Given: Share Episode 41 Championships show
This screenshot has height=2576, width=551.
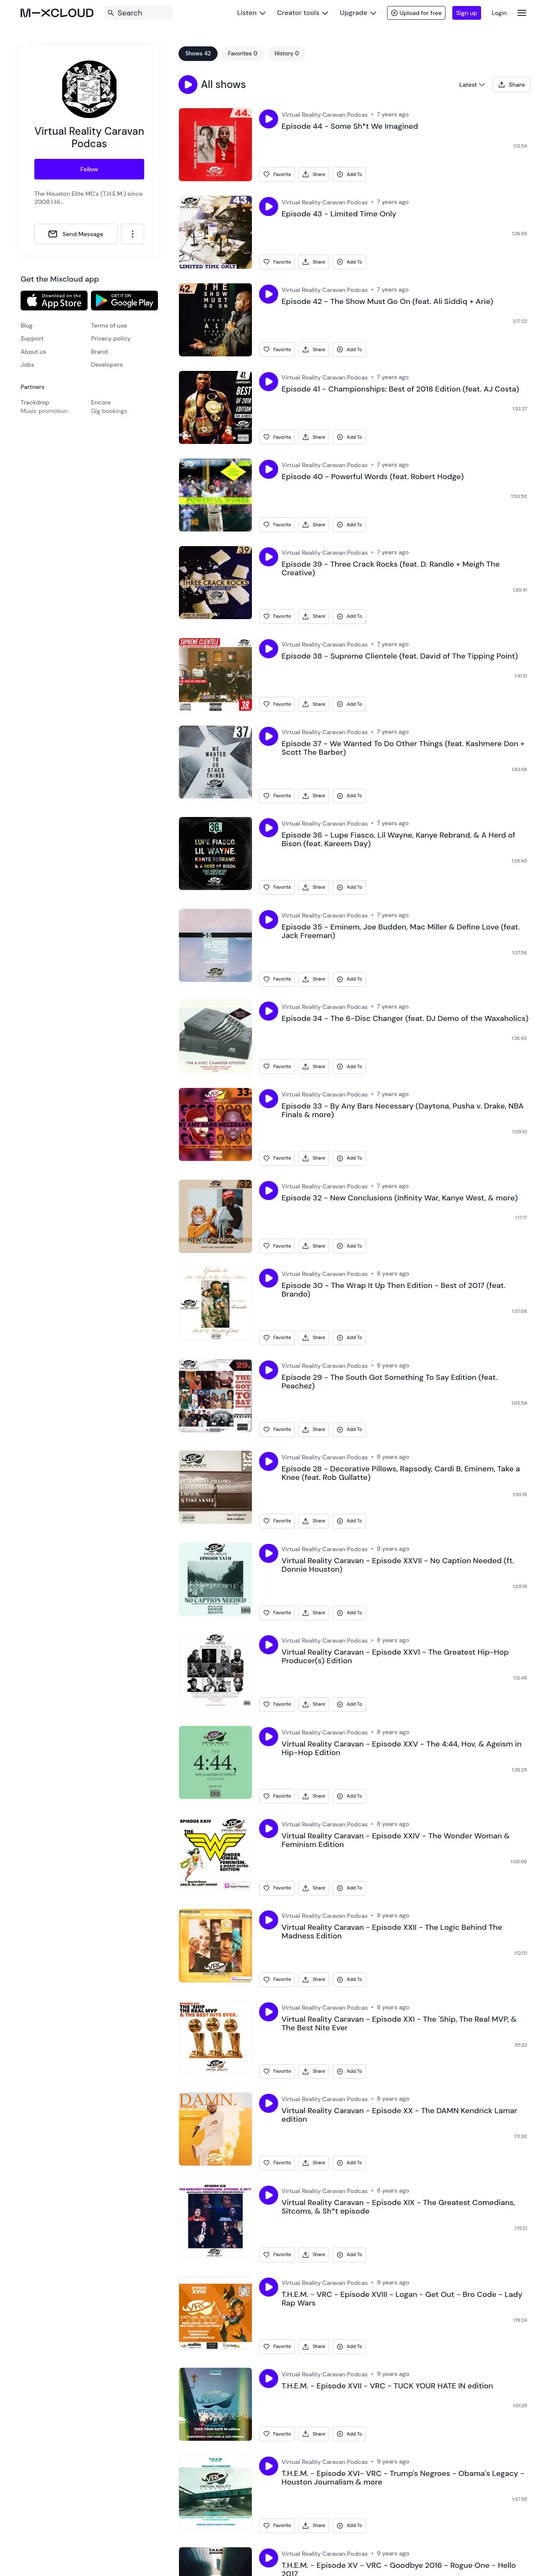Looking at the screenshot, I should (314, 437).
